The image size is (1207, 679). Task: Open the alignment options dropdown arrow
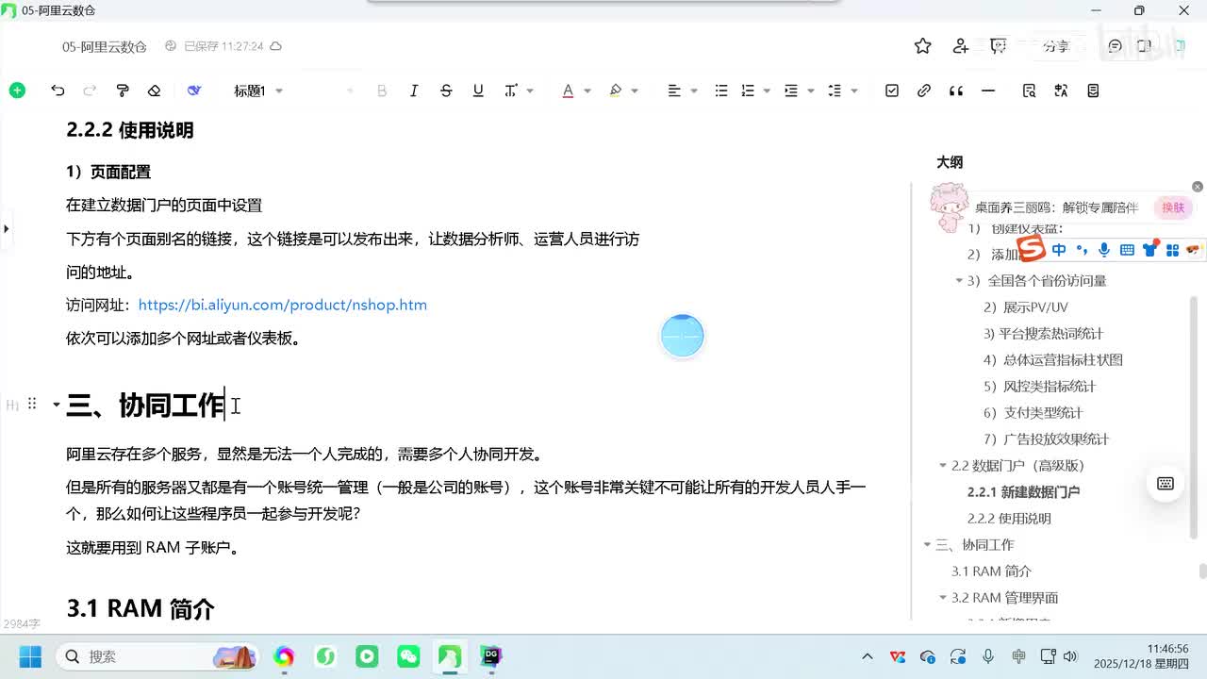point(694,91)
